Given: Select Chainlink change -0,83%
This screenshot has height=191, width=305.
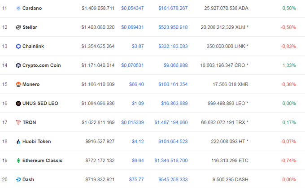Looking at the screenshot, I should click(288, 46).
